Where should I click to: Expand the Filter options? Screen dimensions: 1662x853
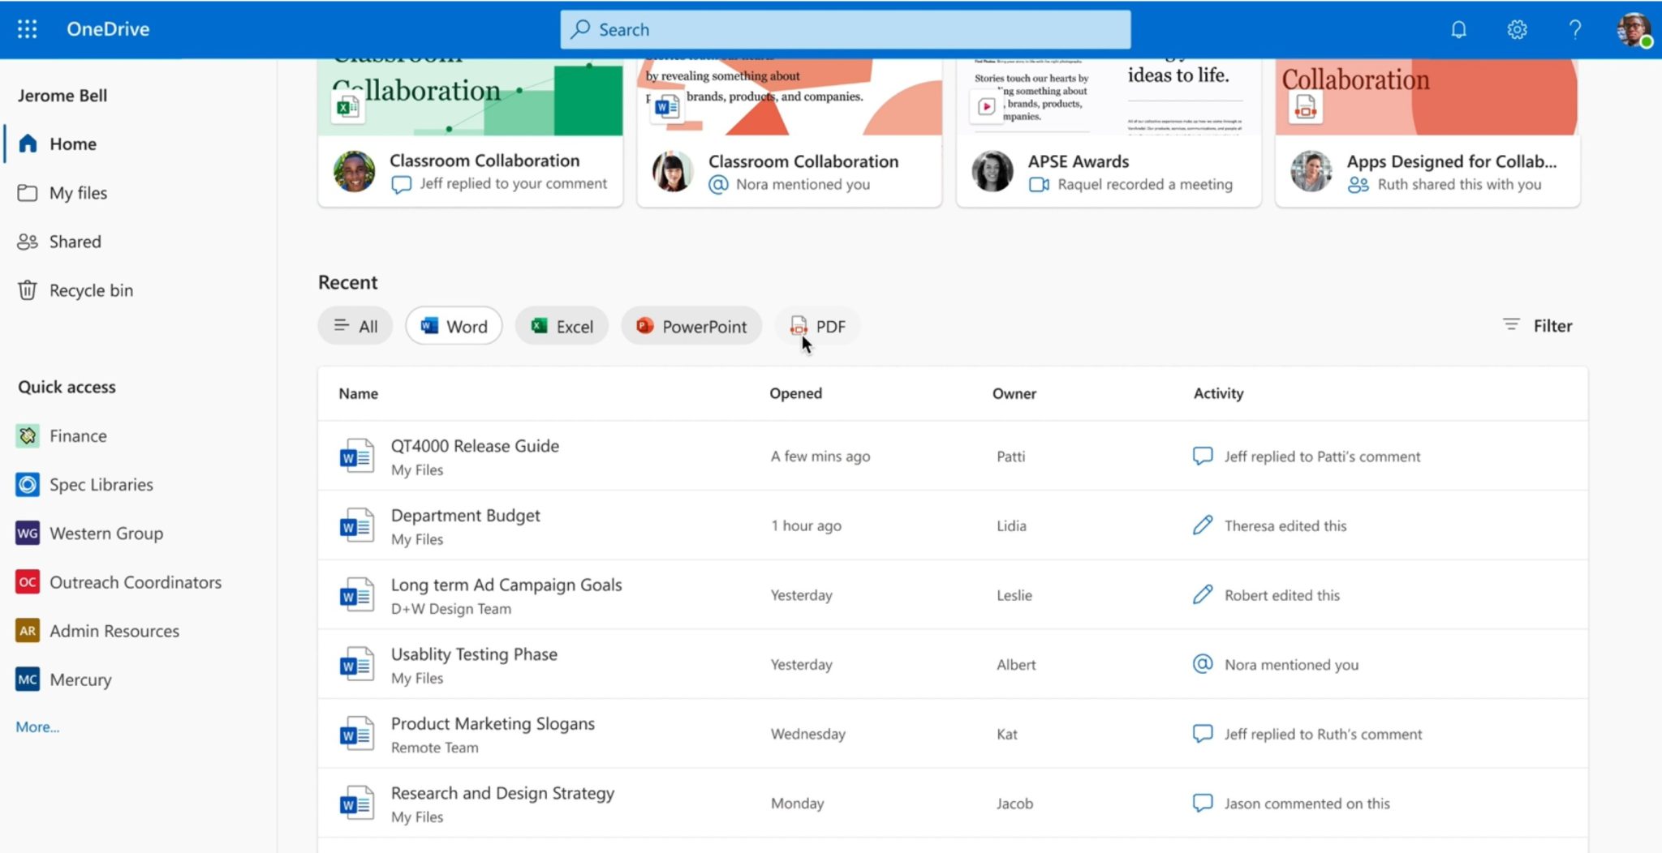pyautogui.click(x=1537, y=325)
